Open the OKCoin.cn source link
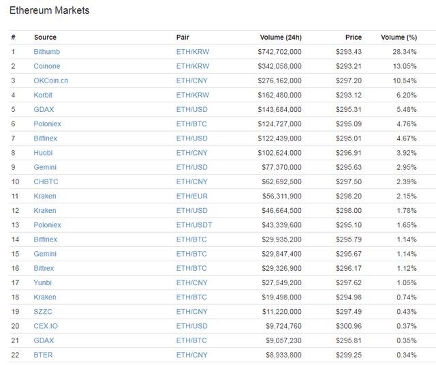Screen dimensions: 436x365 coord(50,81)
